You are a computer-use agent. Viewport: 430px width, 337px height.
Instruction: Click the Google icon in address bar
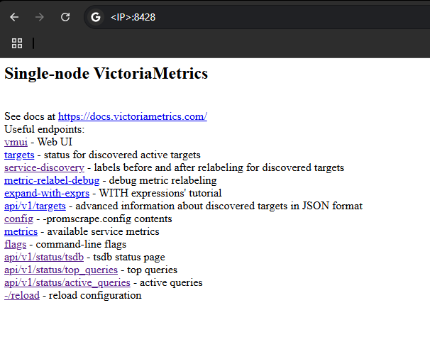[x=97, y=17]
